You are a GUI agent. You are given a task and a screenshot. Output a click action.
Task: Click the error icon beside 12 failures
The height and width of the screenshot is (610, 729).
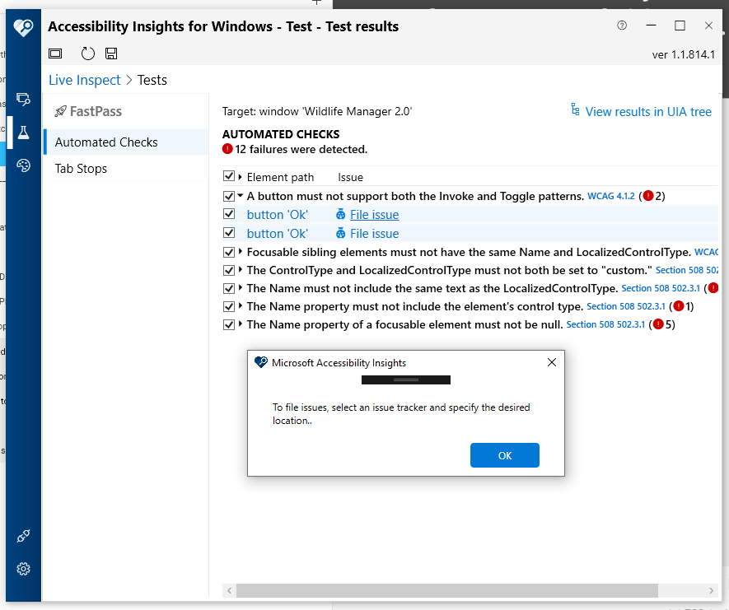pos(227,149)
